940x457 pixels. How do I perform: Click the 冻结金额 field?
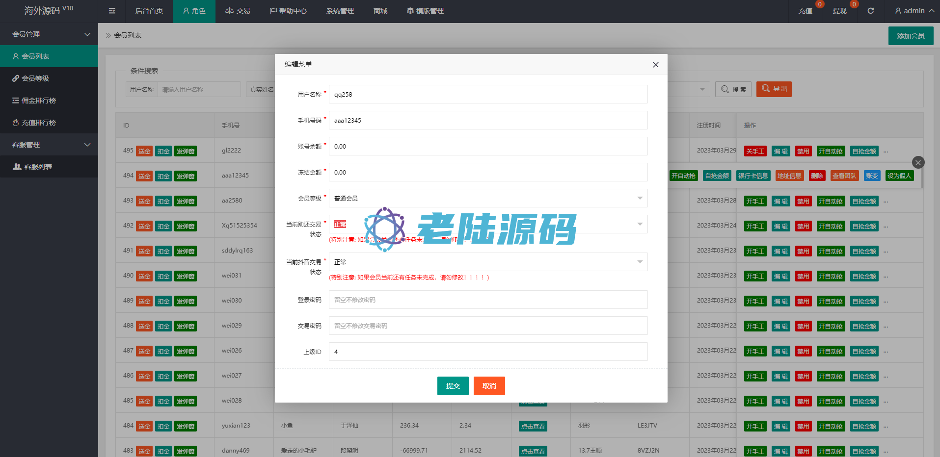(488, 172)
